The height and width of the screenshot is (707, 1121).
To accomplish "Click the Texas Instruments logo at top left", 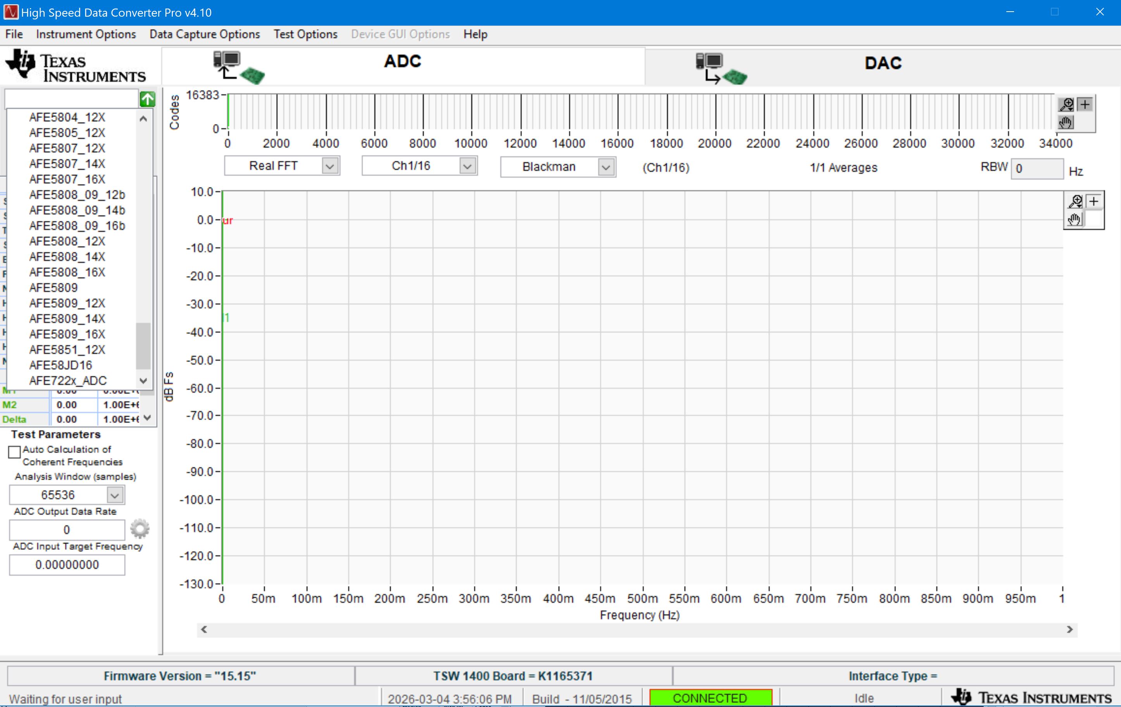I will (x=76, y=66).
